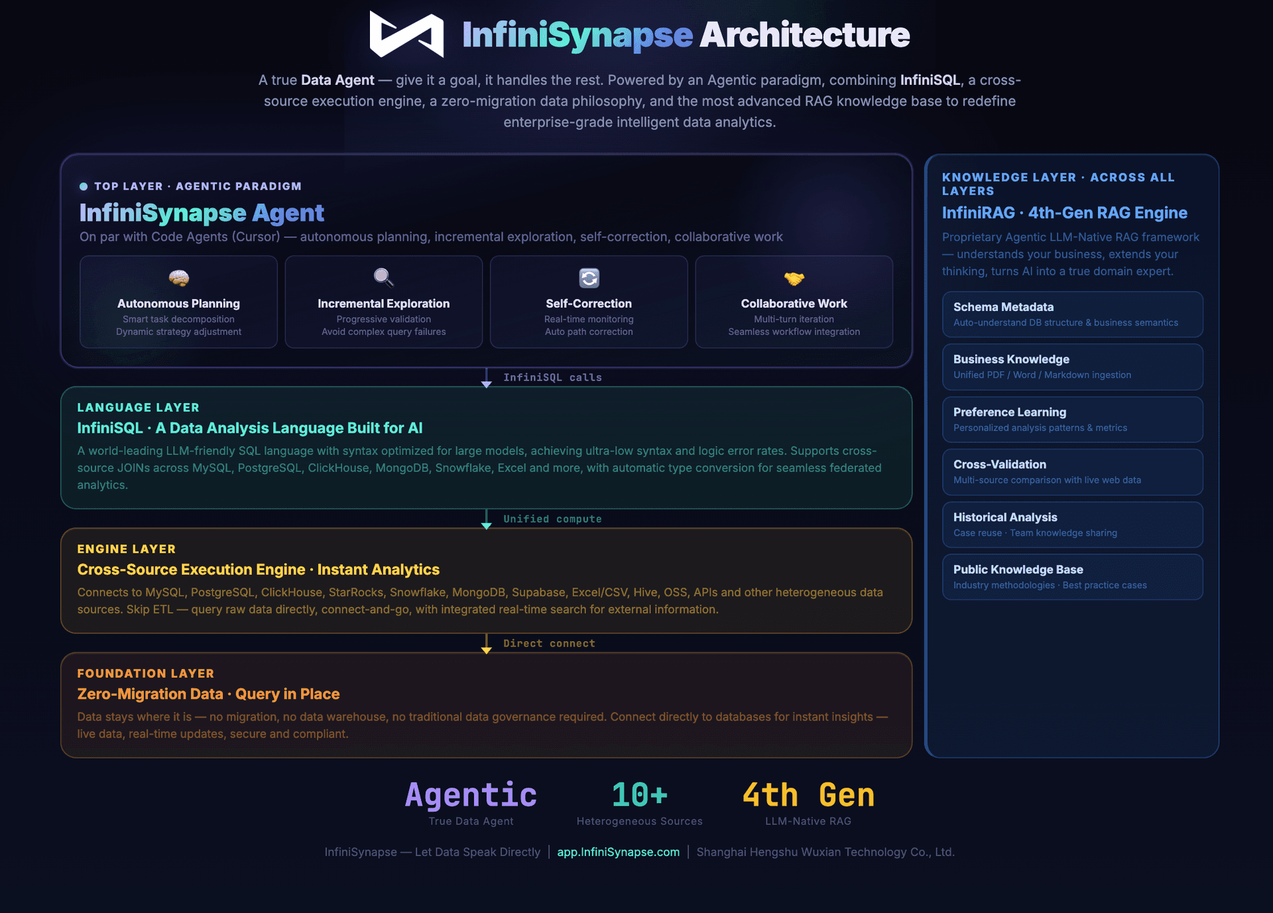Screen dimensions: 1273x913
Task: Open the Preference Learning card
Action: tap(1072, 420)
